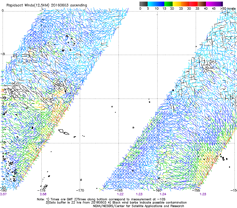This screenshot has width=237, height=208.
Task: Click the cyan 5-10 knots color band
Action: (152, 4)
